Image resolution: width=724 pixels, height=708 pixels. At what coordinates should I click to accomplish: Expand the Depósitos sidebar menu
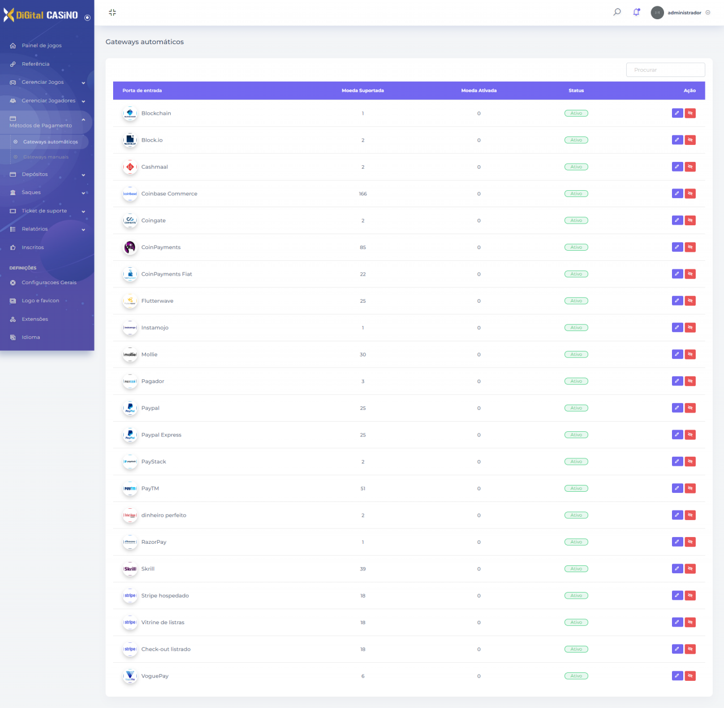click(47, 174)
